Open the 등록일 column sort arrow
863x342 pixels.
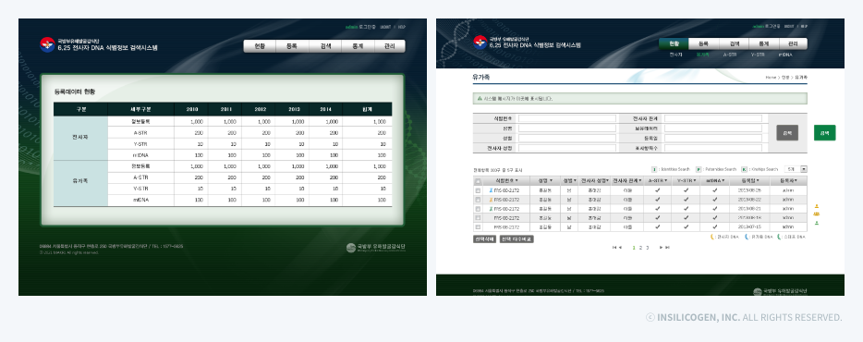[758, 180]
